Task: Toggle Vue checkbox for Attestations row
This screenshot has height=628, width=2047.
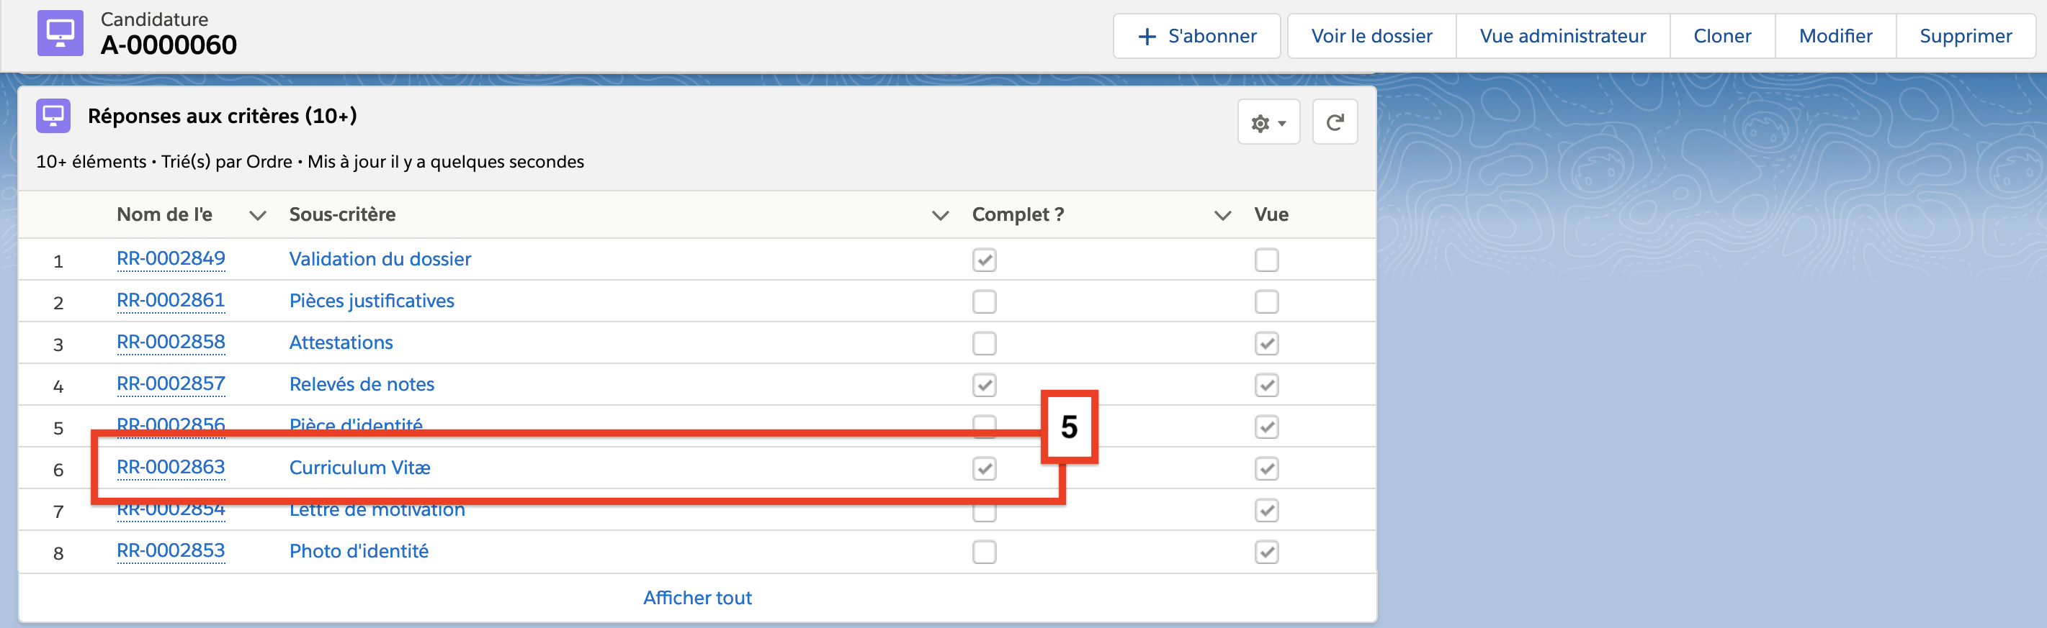Action: point(1266,344)
